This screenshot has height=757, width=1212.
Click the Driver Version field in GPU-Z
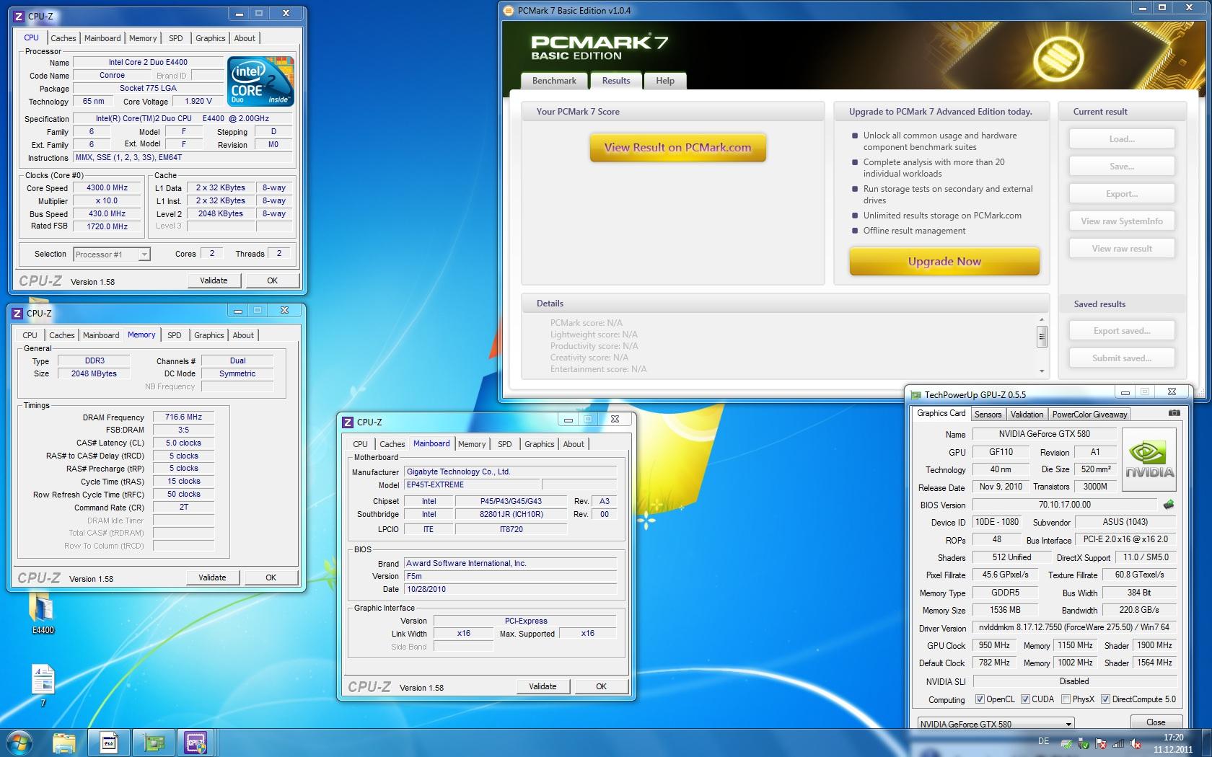coord(1074,628)
